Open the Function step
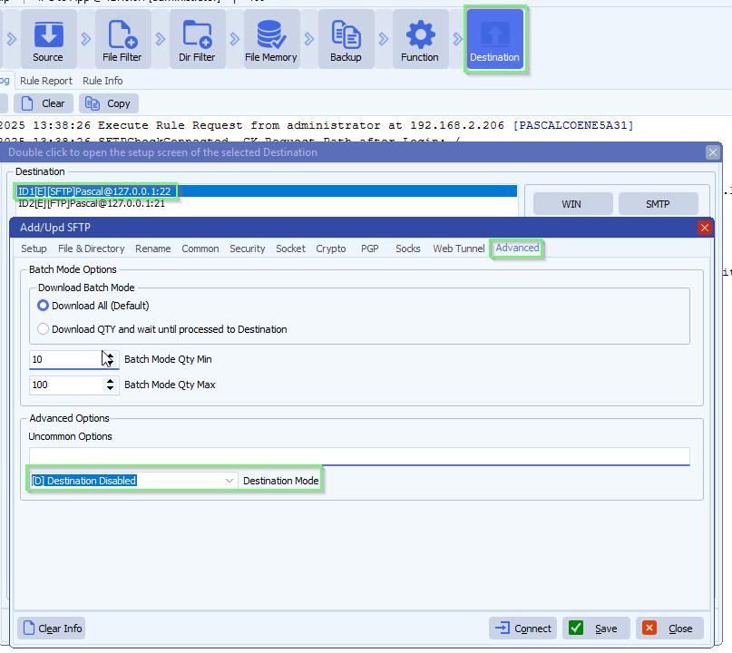The image size is (732, 653). pyautogui.click(x=420, y=40)
